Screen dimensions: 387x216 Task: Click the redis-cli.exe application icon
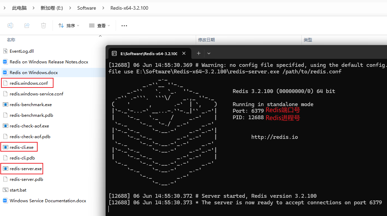(5, 147)
